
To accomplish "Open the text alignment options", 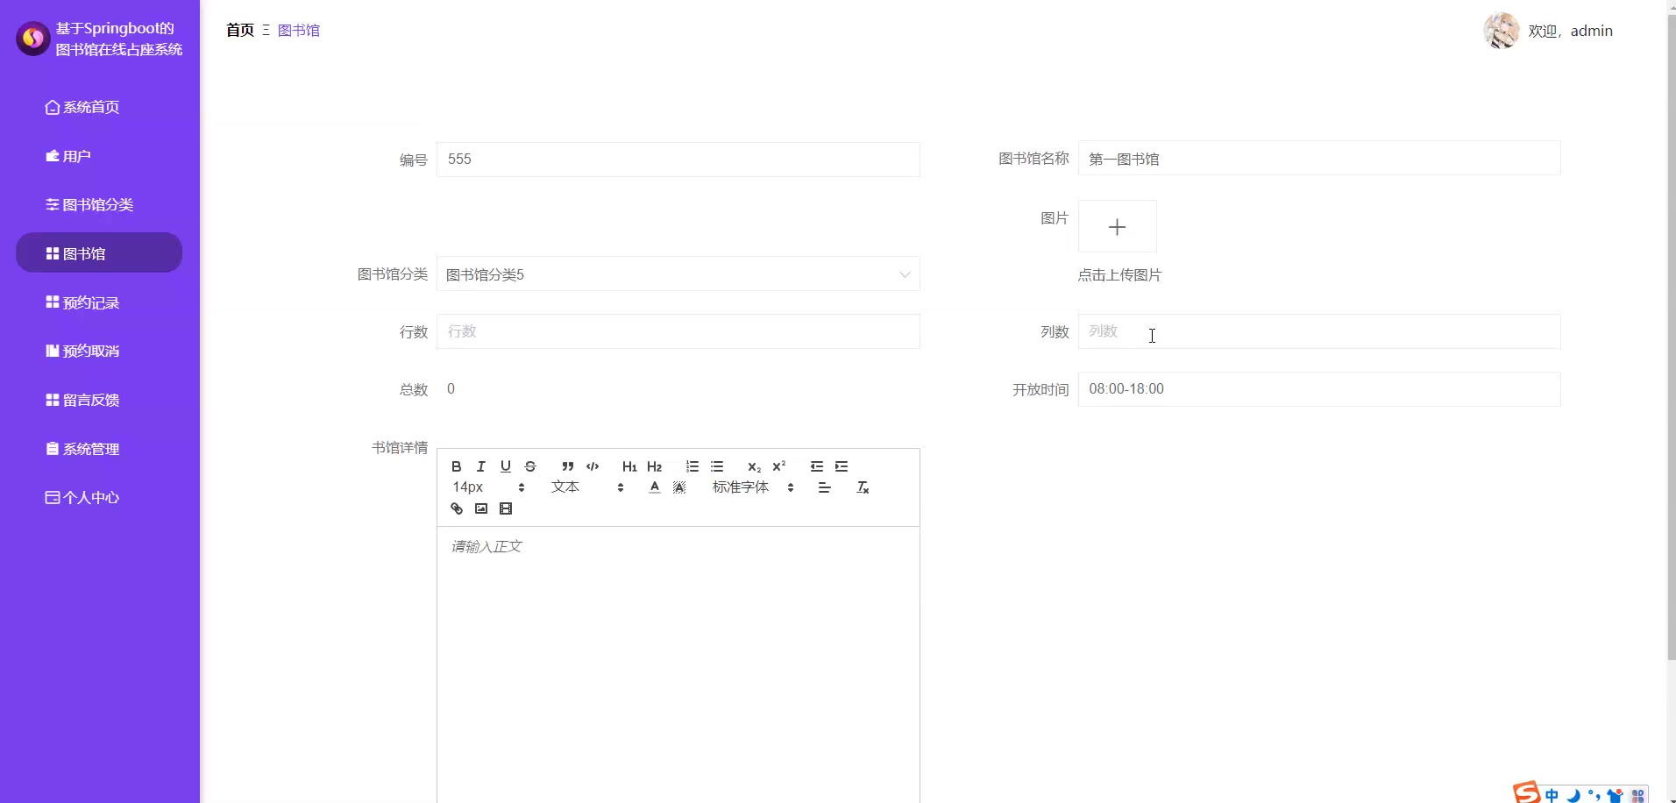I will click(824, 487).
